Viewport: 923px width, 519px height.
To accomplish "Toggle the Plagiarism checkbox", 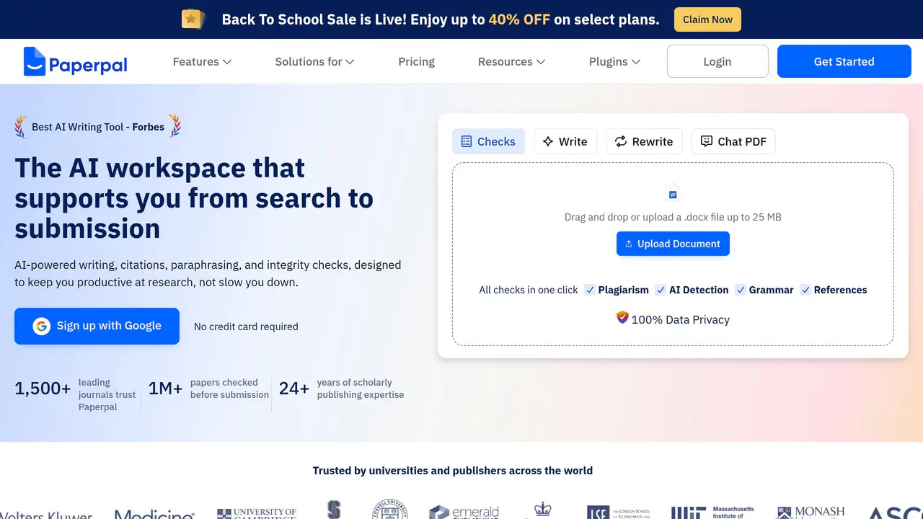I will click(590, 290).
